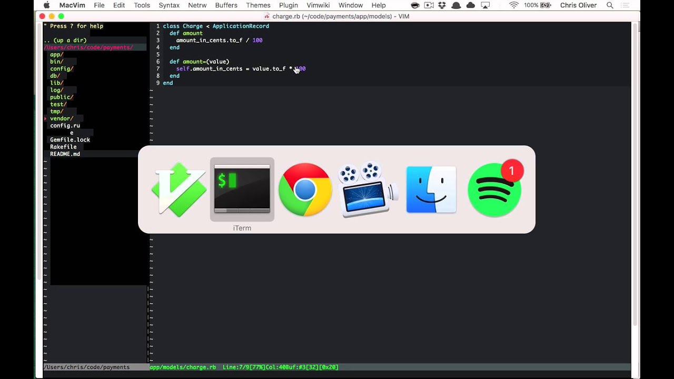Open the Edit menu
This screenshot has height=379, width=674.
119,5
